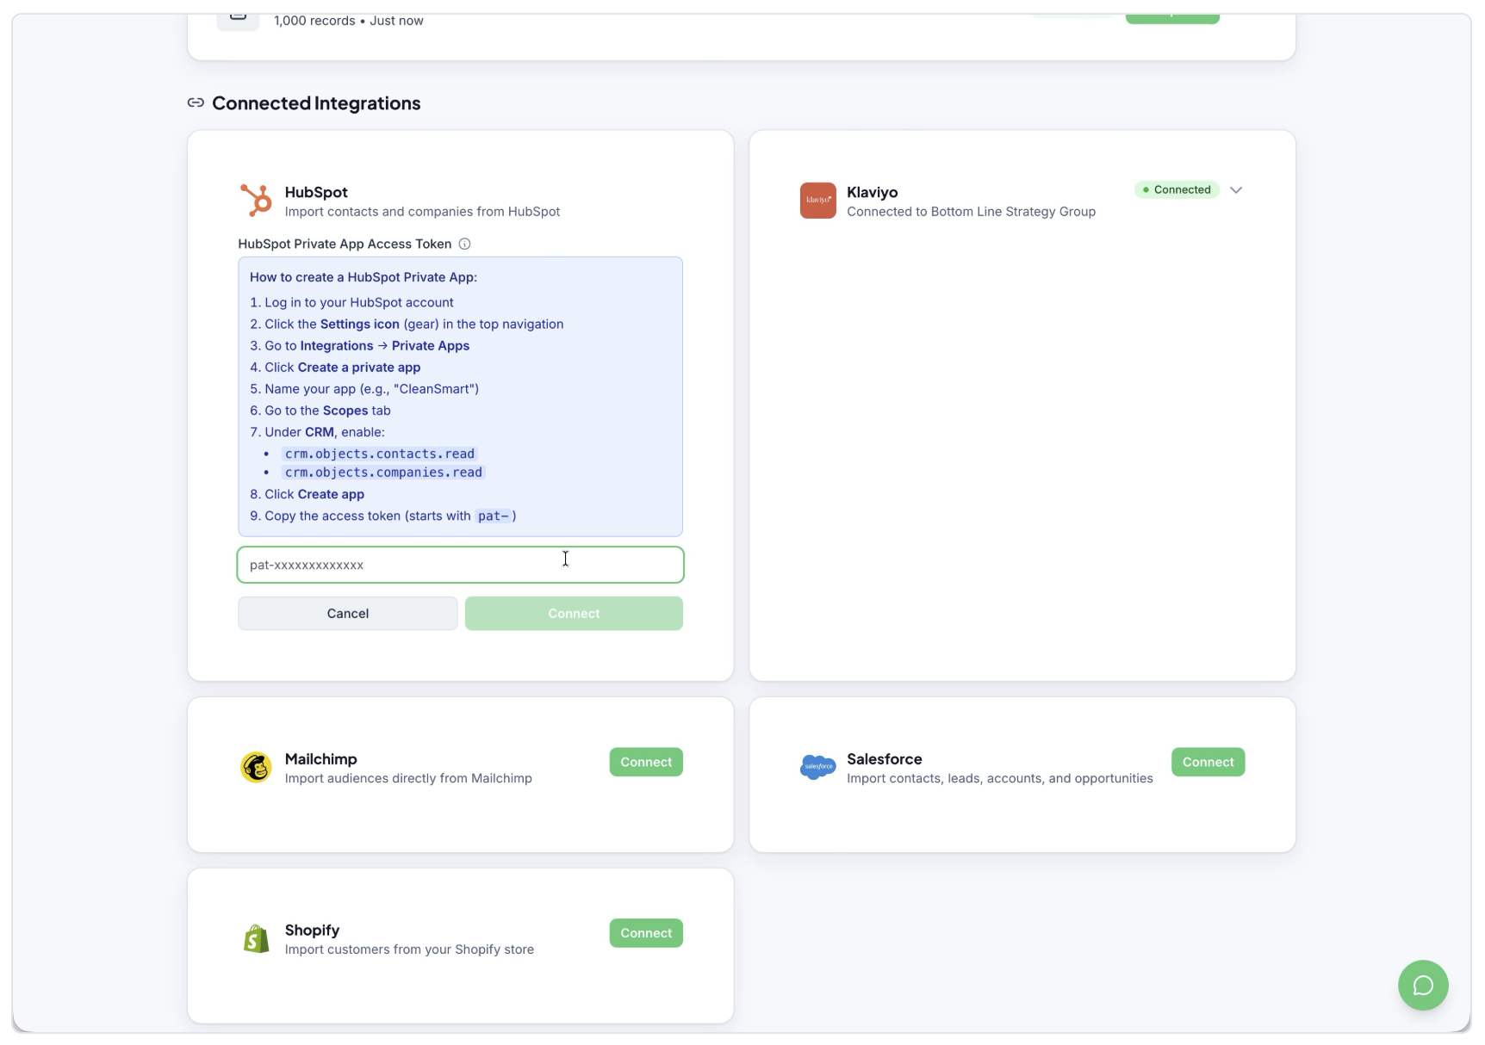This screenshot has height=1045, width=1485.
Task: Focus the HubSpot access token field
Action: [x=460, y=565]
